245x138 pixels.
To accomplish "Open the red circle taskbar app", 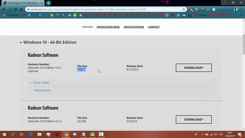I will pyautogui.click(x=57, y=135).
